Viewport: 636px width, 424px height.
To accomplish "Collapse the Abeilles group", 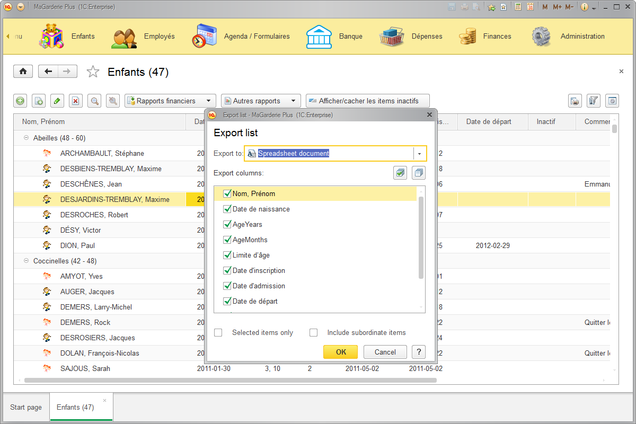I will 26,138.
